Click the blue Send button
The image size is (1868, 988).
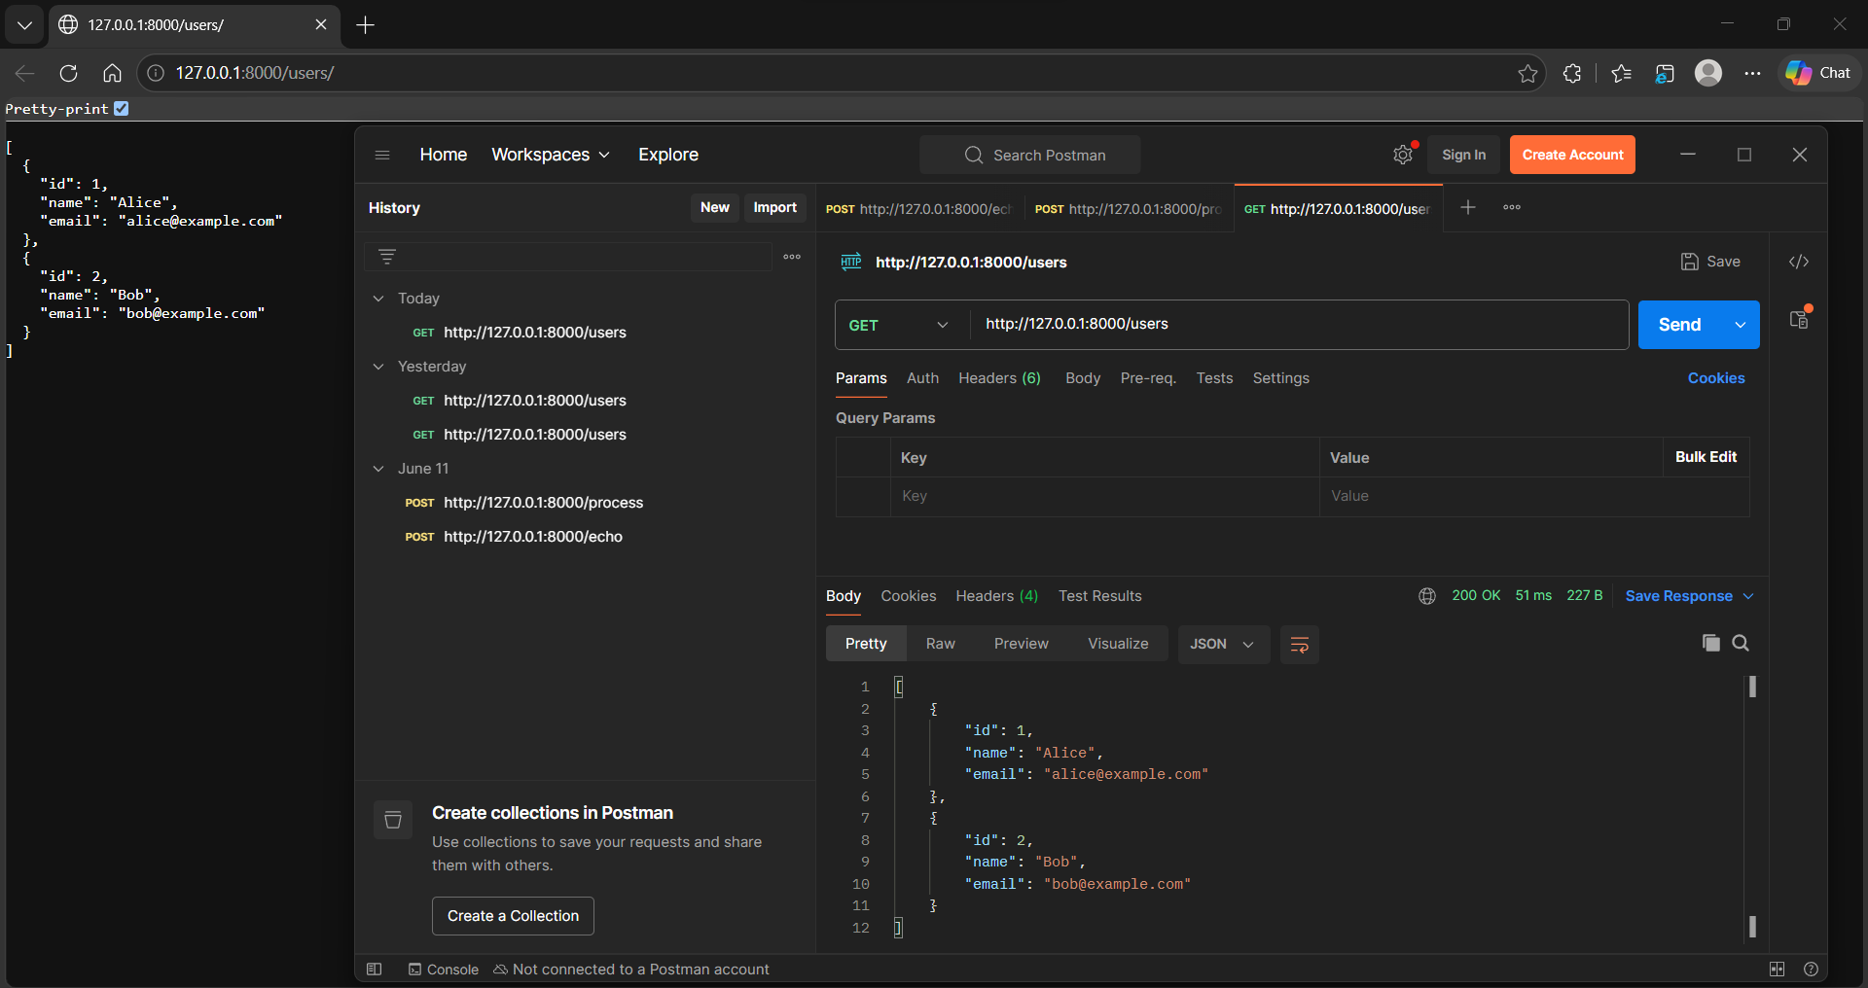click(x=1680, y=325)
